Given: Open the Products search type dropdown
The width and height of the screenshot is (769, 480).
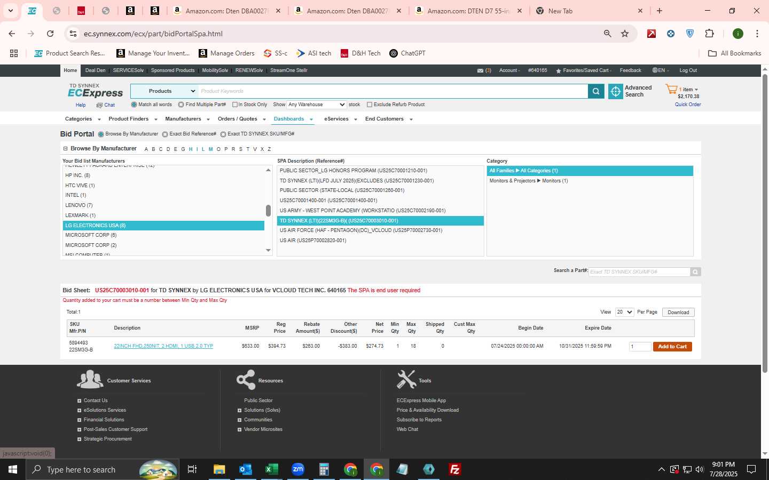Looking at the screenshot, I should (x=164, y=91).
